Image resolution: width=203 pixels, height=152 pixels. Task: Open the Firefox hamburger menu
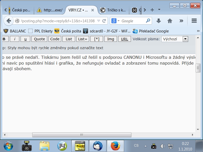(194, 21)
